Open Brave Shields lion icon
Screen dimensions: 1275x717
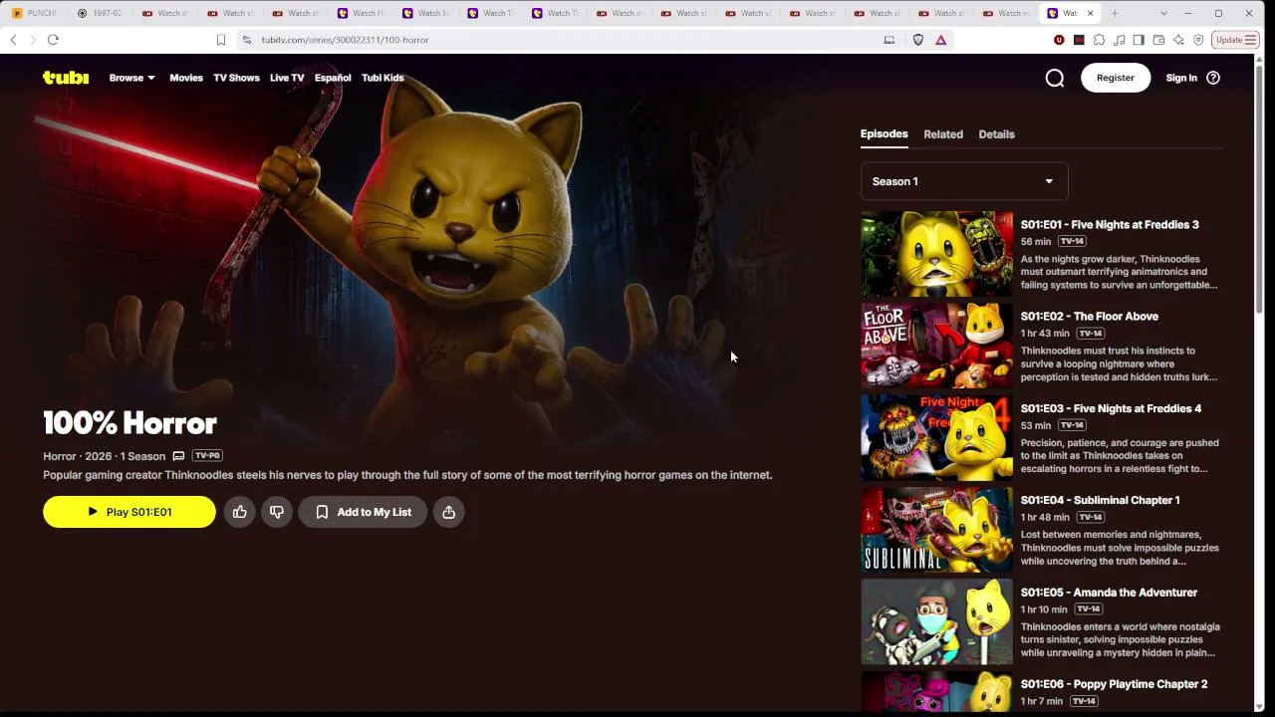tap(918, 40)
